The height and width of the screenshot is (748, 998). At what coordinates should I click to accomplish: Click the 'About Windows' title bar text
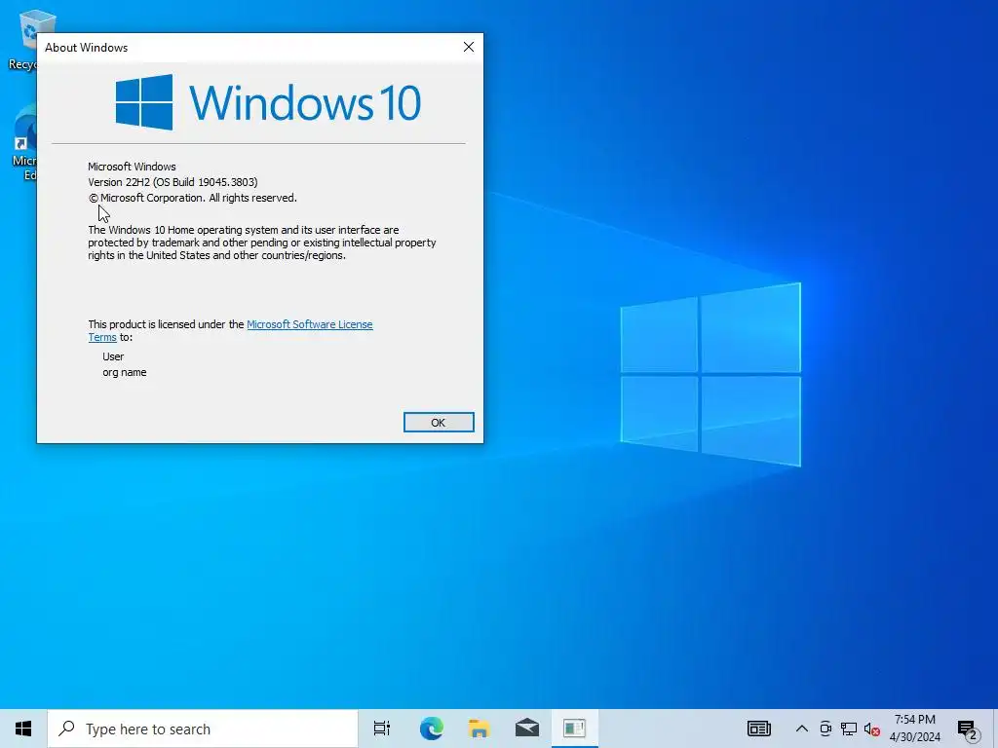[x=86, y=48]
